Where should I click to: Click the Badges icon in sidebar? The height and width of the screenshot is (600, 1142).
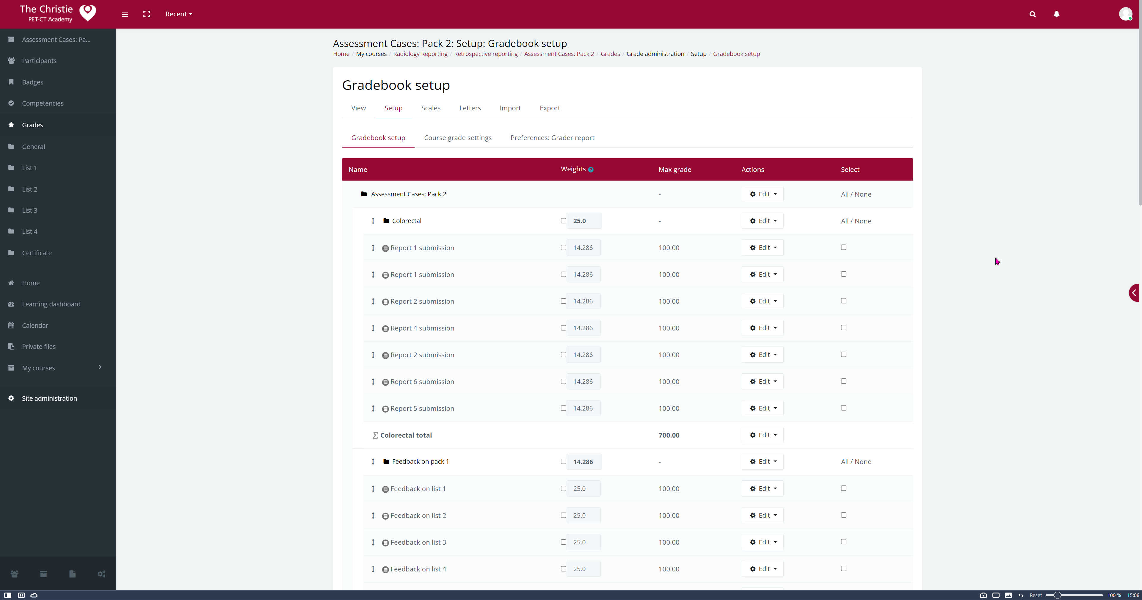click(x=11, y=82)
